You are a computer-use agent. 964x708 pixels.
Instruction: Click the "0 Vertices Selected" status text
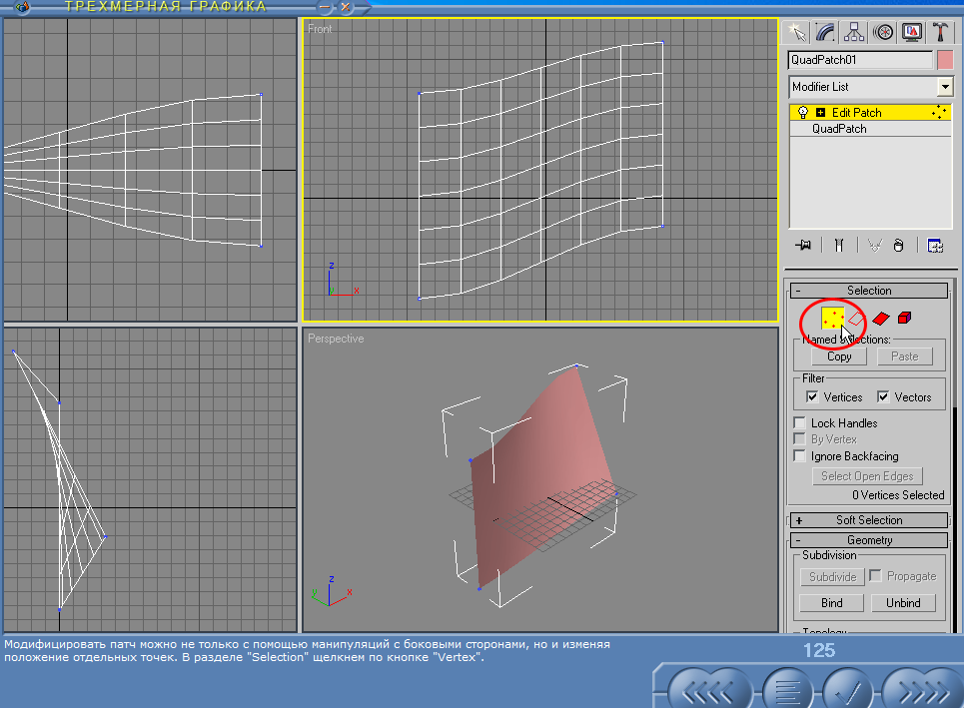pos(898,495)
